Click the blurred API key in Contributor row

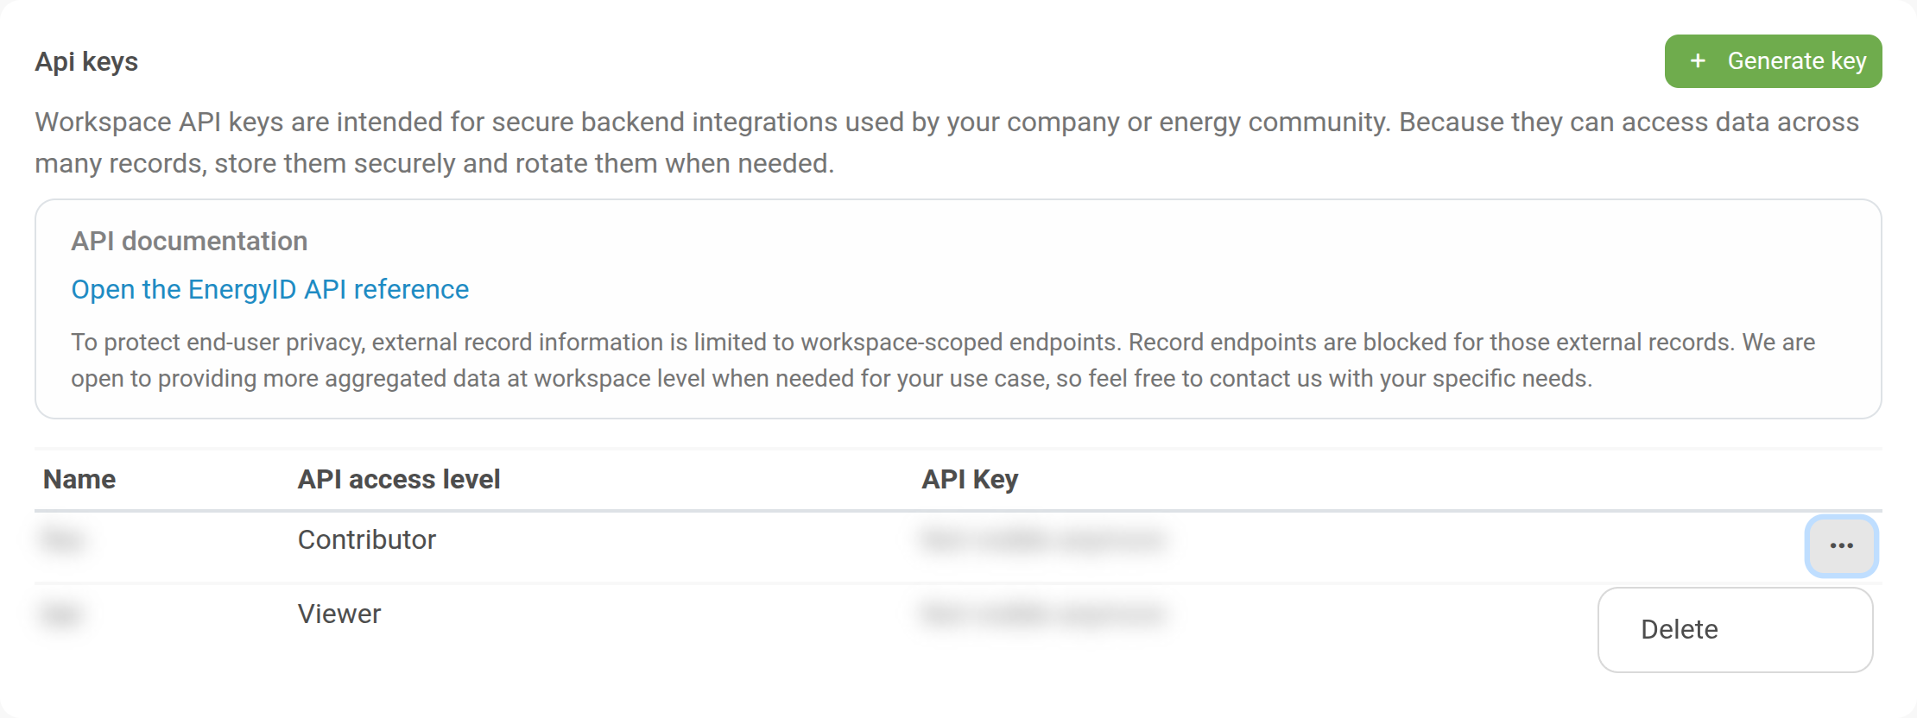coord(1043,540)
